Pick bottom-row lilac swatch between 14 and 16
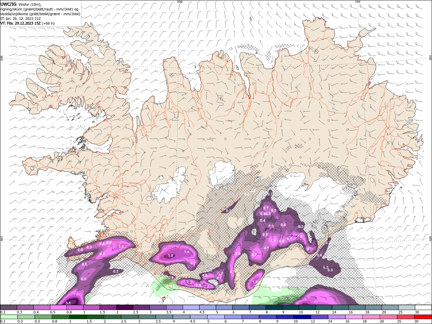This screenshot has width=432, height=324. tap(336, 317)
